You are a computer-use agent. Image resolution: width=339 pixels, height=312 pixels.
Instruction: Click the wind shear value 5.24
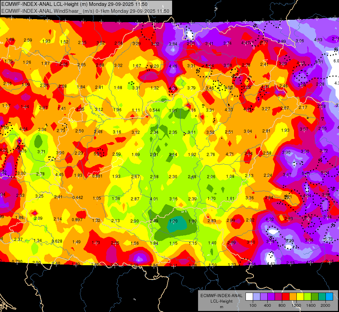tap(325, 173)
